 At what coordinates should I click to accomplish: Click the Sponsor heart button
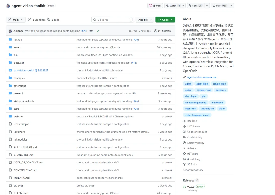point(155,6)
